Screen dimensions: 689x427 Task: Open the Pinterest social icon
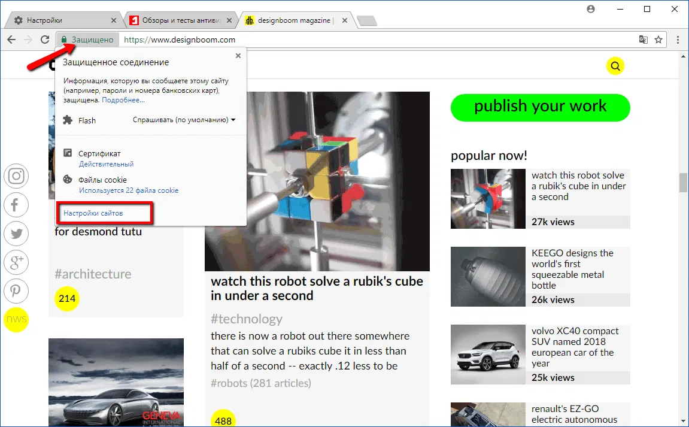click(16, 290)
